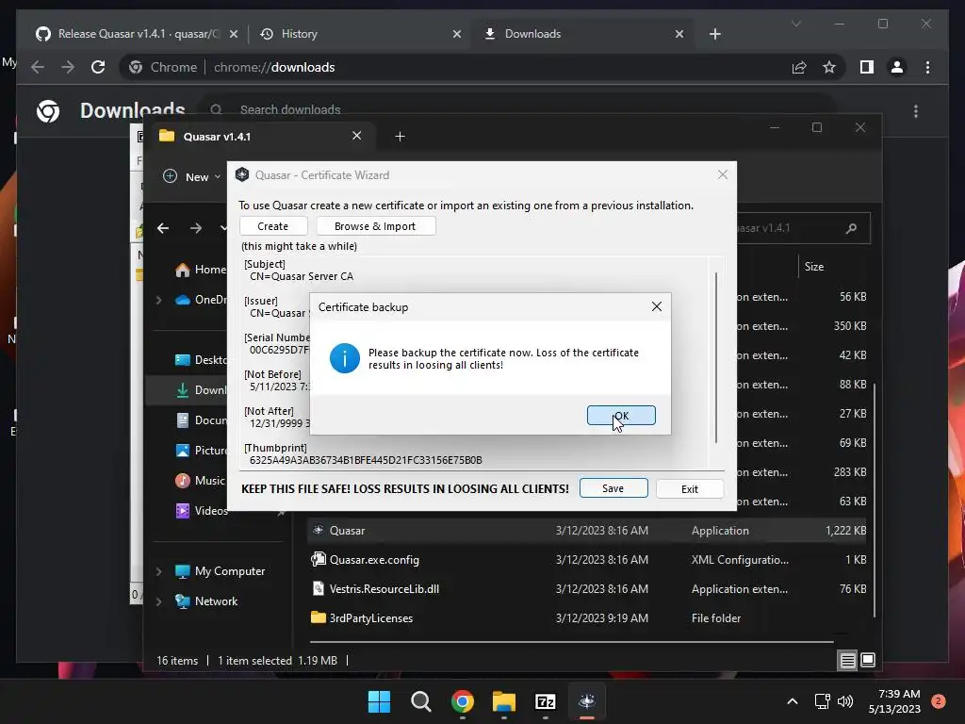This screenshot has height=724, width=965.
Task: Bookmark this page with the star icon
Action: [829, 67]
